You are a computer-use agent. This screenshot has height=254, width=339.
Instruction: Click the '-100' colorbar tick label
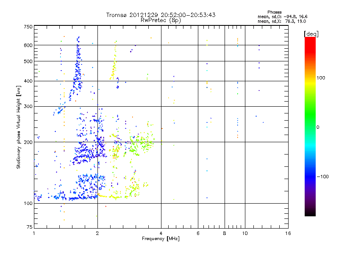(322, 177)
